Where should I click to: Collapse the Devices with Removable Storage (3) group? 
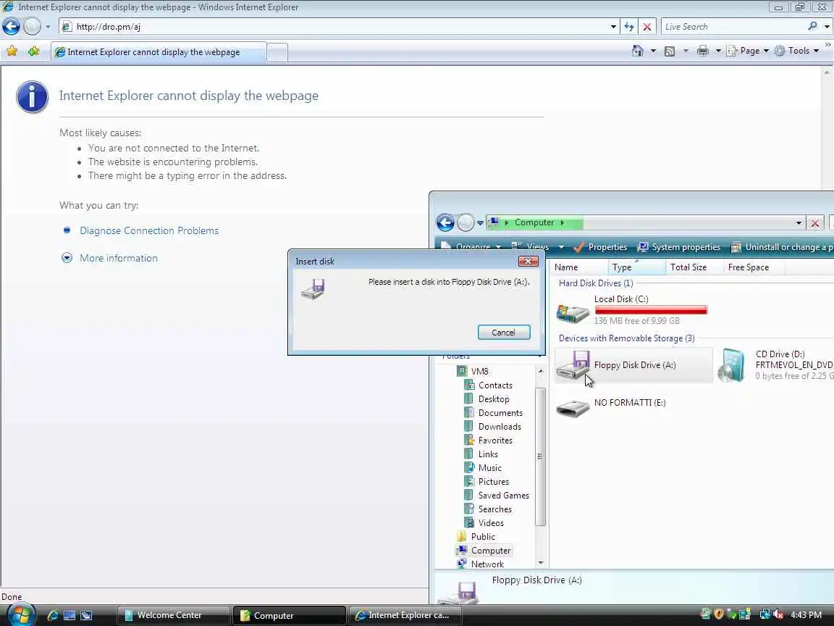[x=626, y=338]
